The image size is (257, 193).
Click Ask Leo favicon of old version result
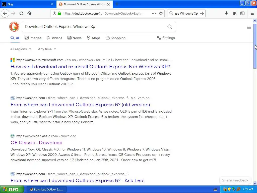13,98
